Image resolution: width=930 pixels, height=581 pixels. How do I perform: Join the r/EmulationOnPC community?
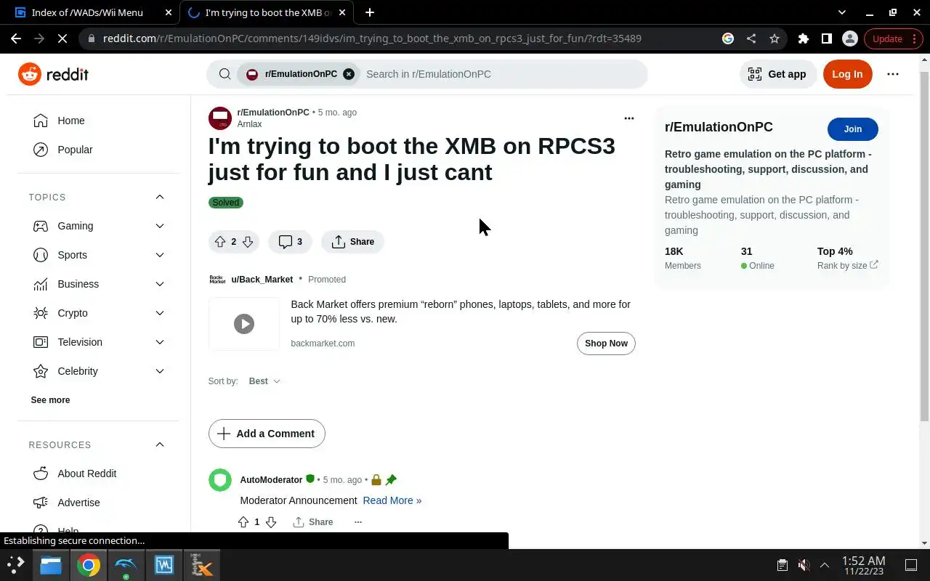[852, 129]
